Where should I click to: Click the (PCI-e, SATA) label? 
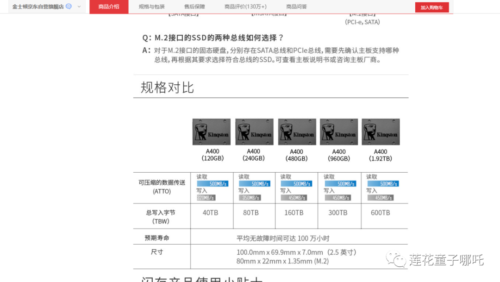362,22
